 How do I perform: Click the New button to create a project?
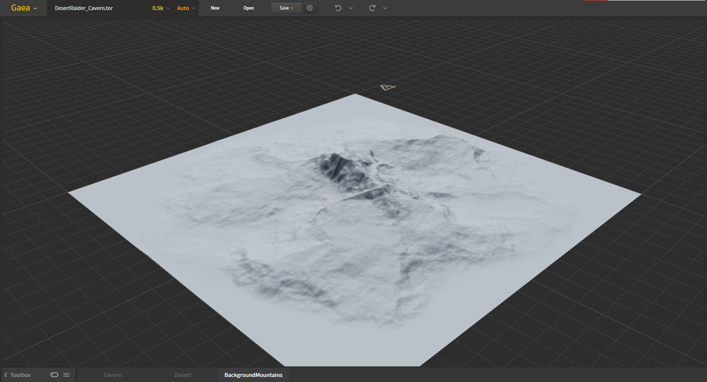coord(215,8)
